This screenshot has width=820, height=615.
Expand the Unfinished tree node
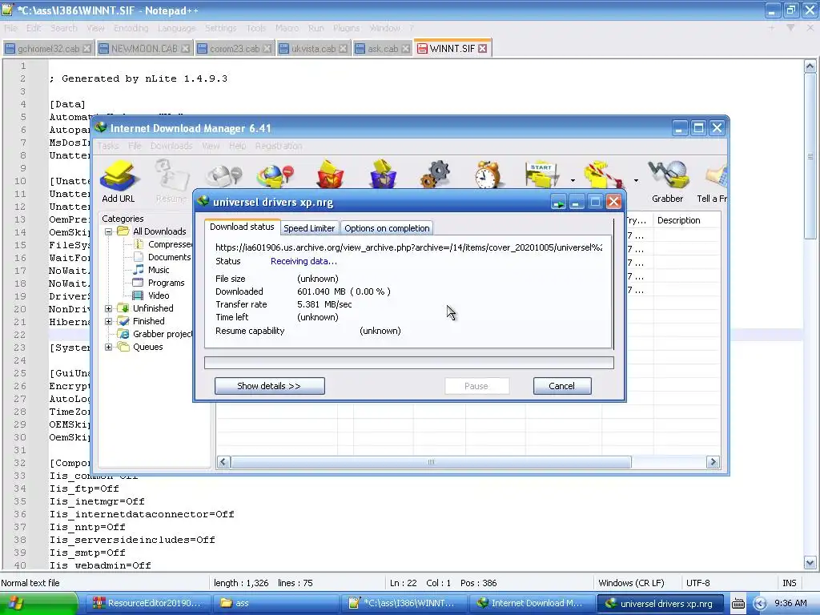[x=109, y=308]
